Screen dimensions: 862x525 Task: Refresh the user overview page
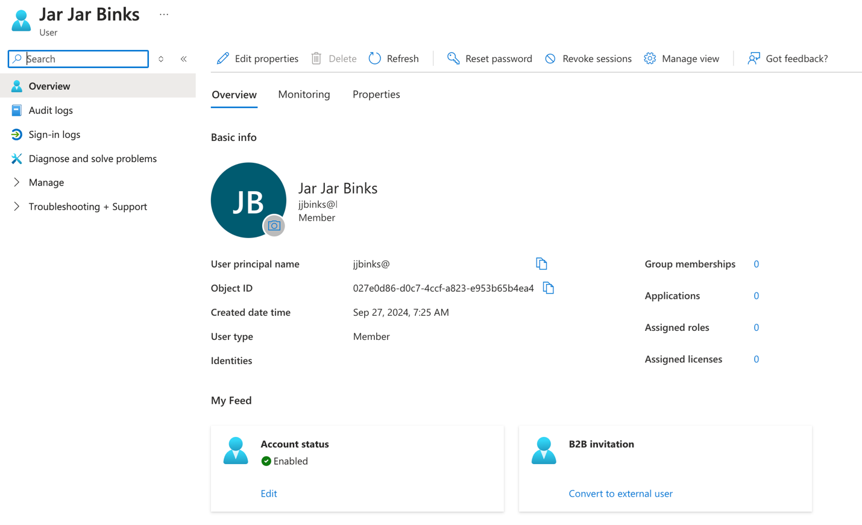coord(393,58)
